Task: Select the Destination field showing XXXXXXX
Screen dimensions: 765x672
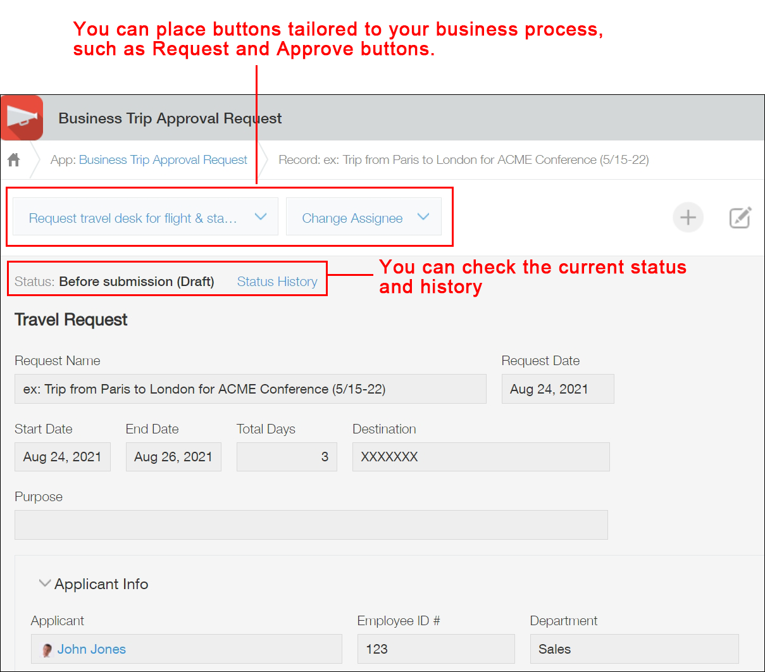Action: pyautogui.click(x=480, y=456)
